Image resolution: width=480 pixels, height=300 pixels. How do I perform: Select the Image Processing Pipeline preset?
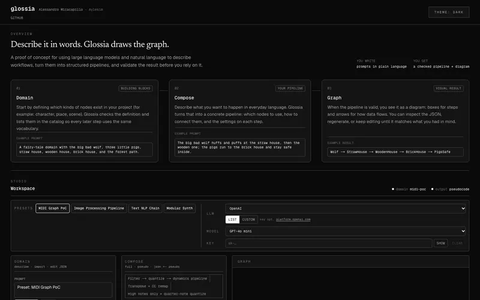tap(99, 208)
